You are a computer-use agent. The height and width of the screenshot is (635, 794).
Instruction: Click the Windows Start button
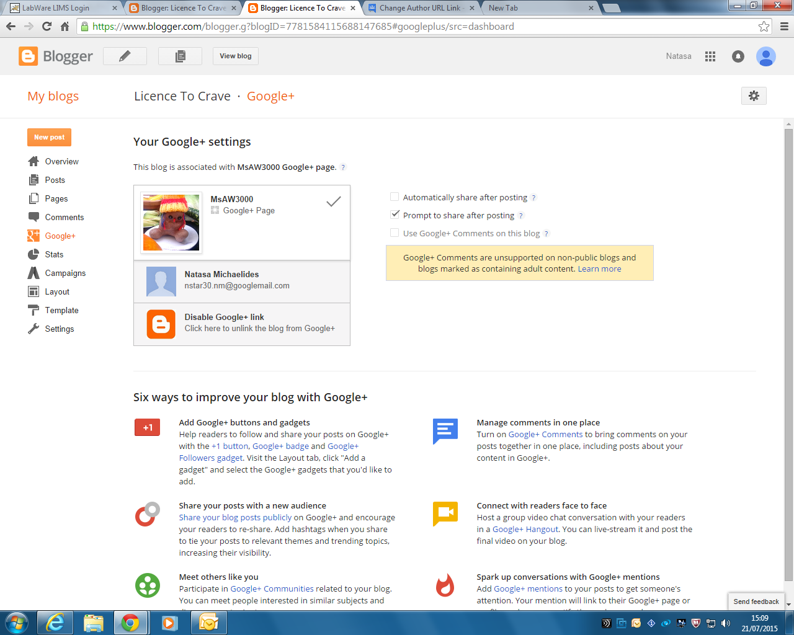(16, 623)
